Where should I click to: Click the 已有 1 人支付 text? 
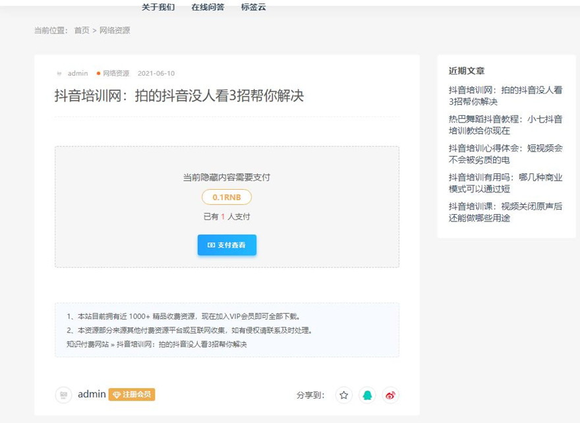(x=227, y=217)
